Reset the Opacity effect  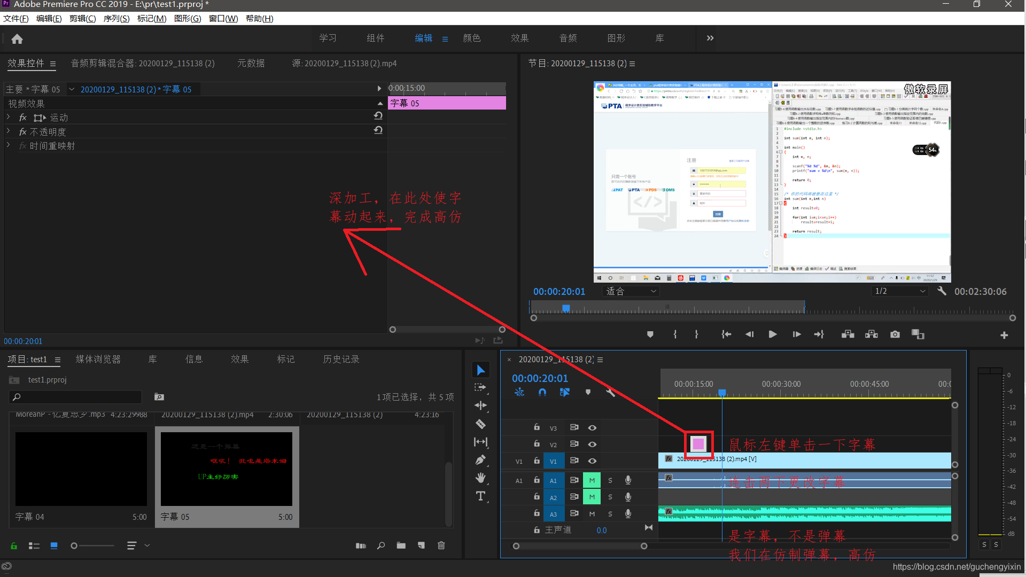coord(378,130)
